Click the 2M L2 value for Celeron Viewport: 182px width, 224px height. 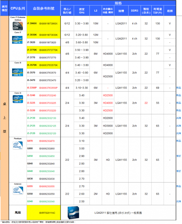tap(96, 194)
